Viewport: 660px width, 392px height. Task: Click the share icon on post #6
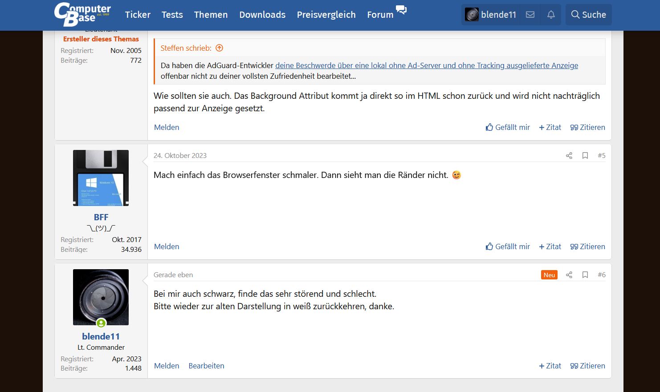569,275
